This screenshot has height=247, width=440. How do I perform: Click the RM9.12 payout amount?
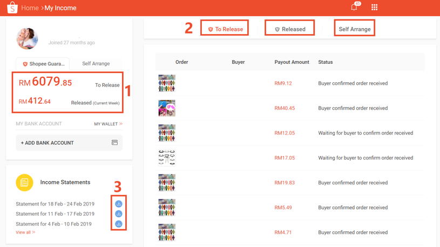pyautogui.click(x=283, y=83)
